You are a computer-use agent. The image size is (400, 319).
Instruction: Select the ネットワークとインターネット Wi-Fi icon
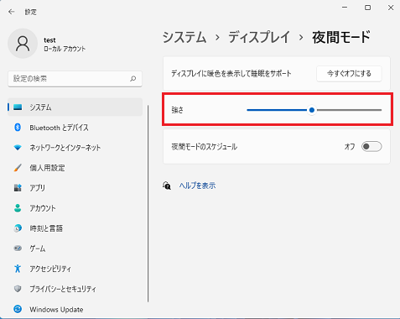pyautogui.click(x=18, y=148)
